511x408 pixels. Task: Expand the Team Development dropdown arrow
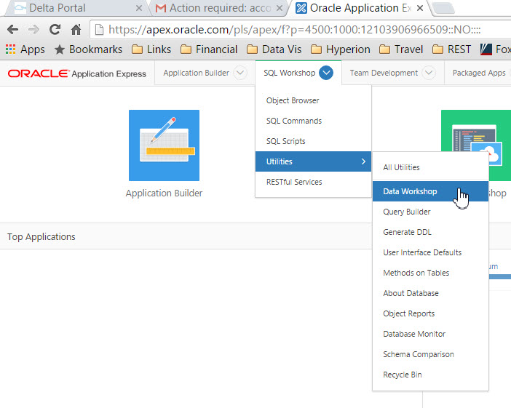click(429, 73)
